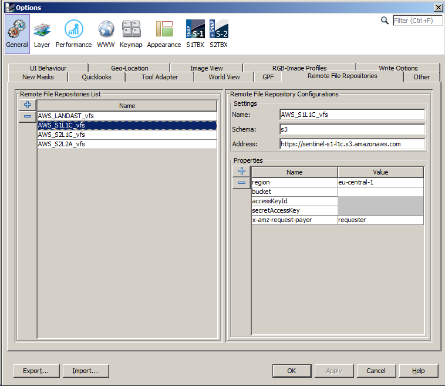Click the repository Name input field
The width and height of the screenshot is (445, 386).
352,115
